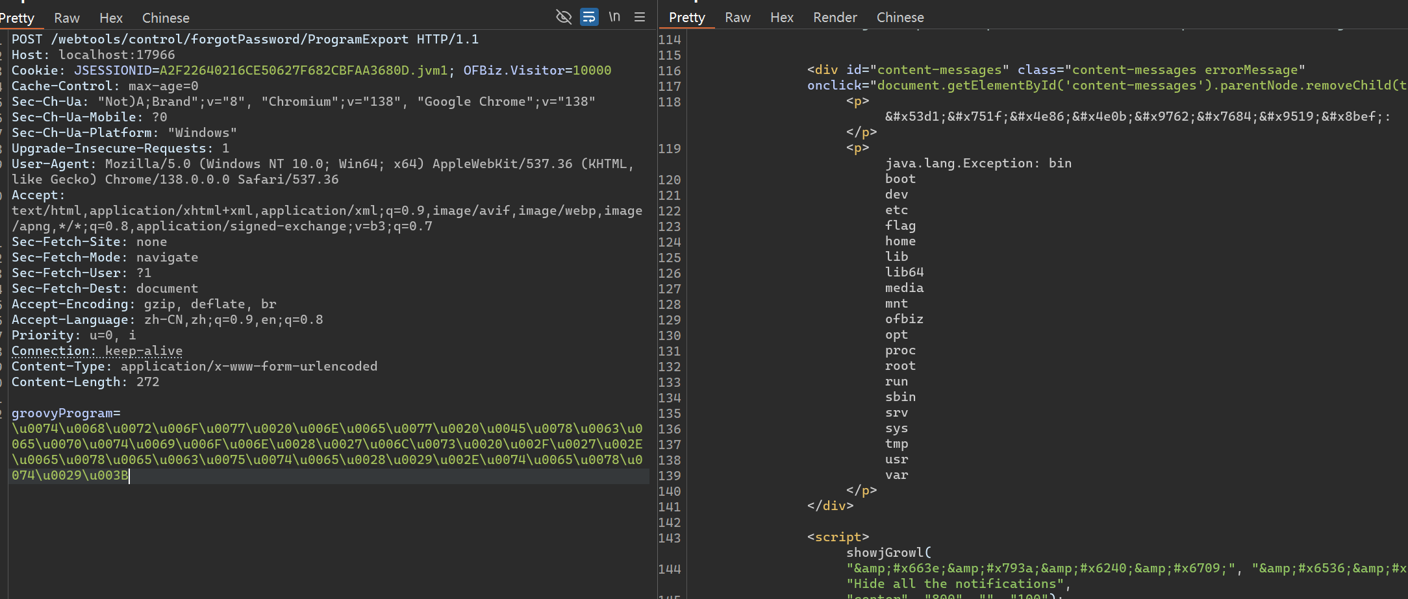Screen dimensions: 1408x599
Task: Click the <script> tag in response
Action: pyautogui.click(x=838, y=537)
